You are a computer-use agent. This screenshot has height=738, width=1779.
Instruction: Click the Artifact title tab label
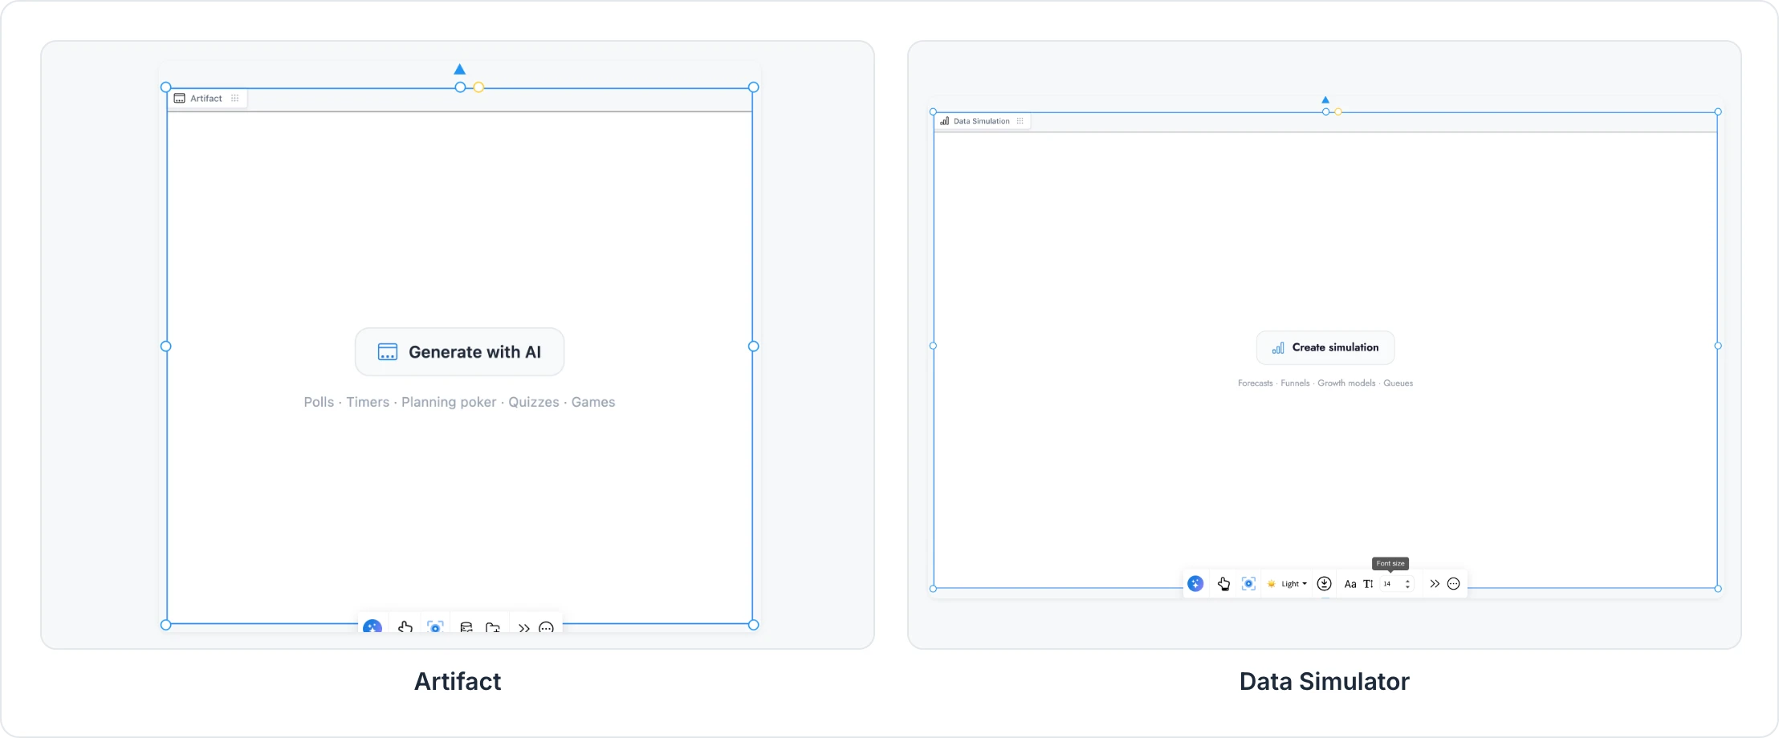(206, 99)
